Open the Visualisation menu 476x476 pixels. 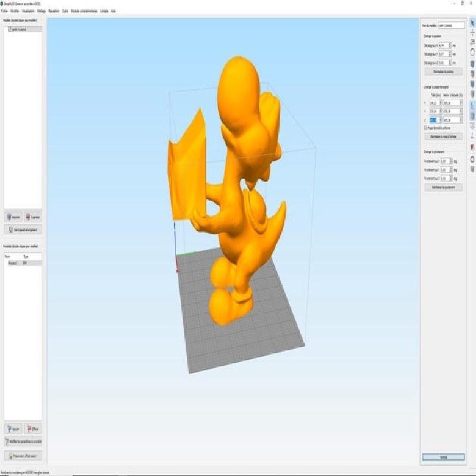point(28,11)
